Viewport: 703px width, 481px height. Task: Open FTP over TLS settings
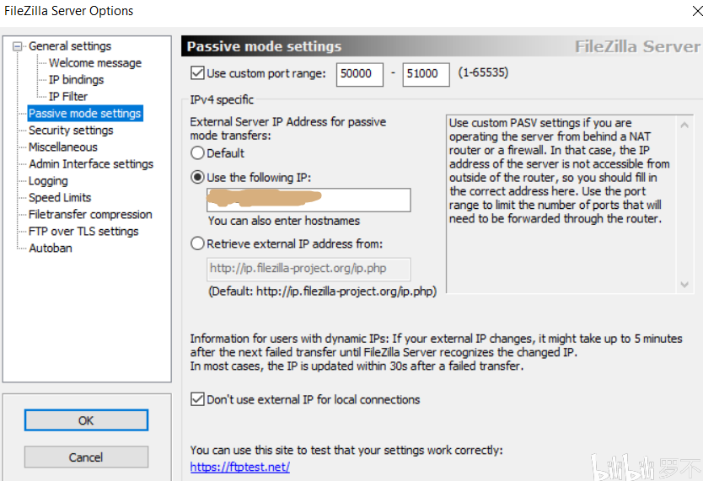83,231
